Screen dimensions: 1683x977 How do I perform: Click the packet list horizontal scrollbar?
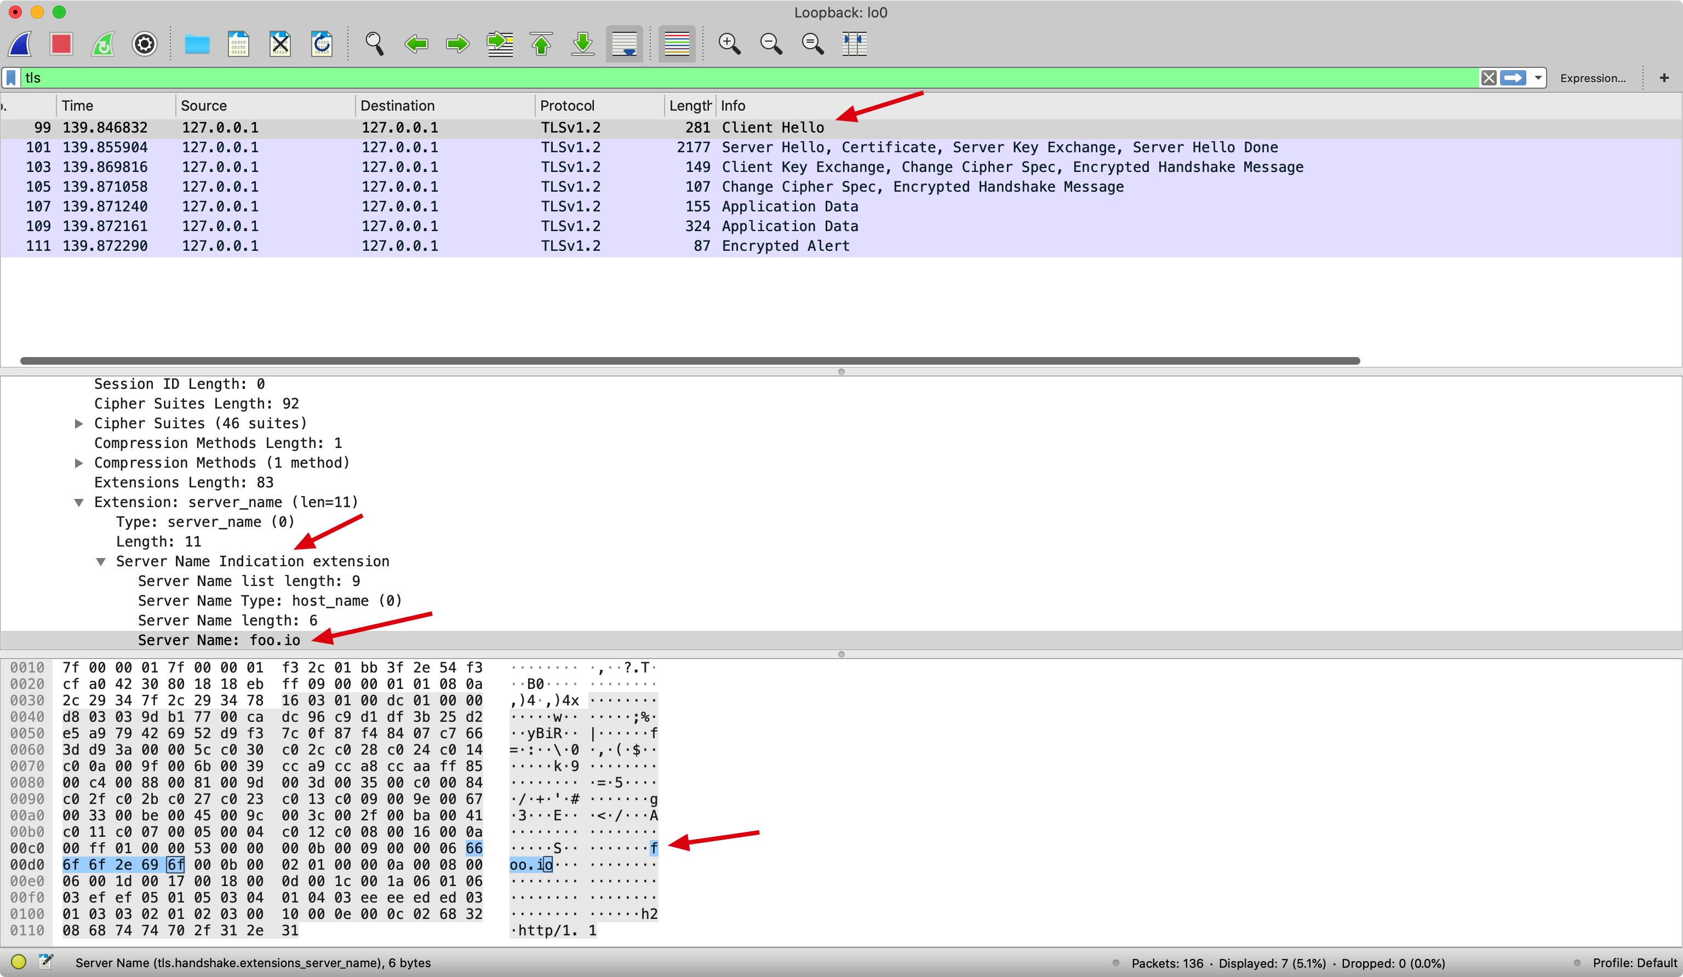[689, 360]
